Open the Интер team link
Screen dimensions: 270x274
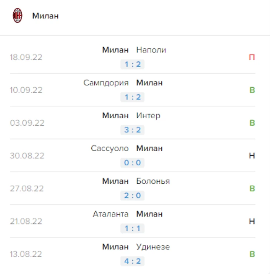coord(148,116)
